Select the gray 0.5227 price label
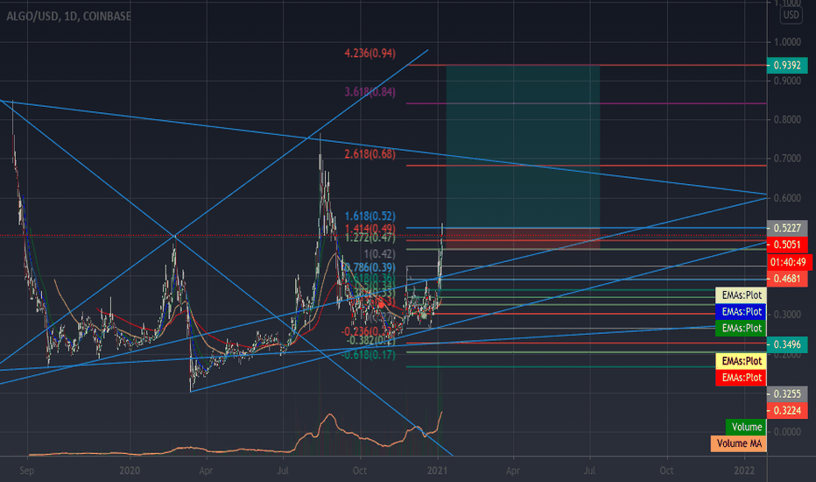 [x=787, y=228]
